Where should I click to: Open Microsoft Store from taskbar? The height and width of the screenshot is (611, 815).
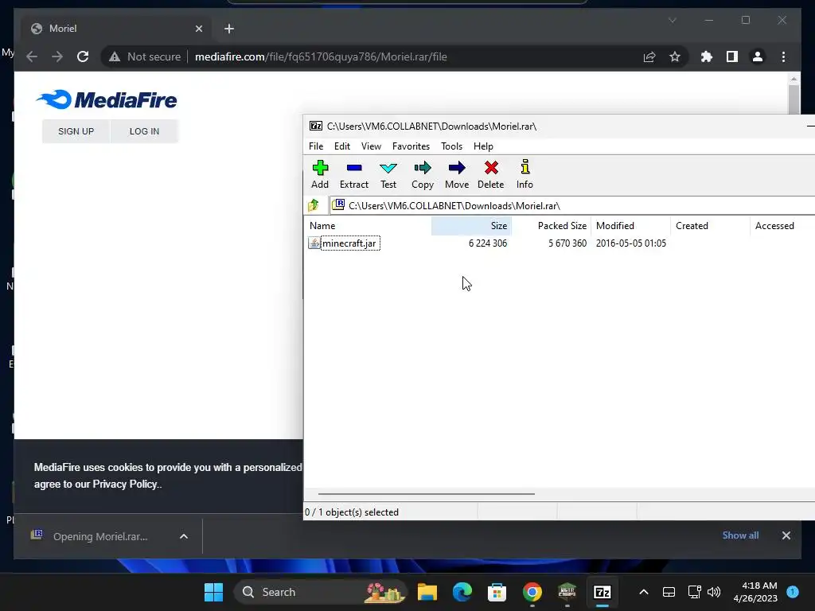(x=497, y=592)
